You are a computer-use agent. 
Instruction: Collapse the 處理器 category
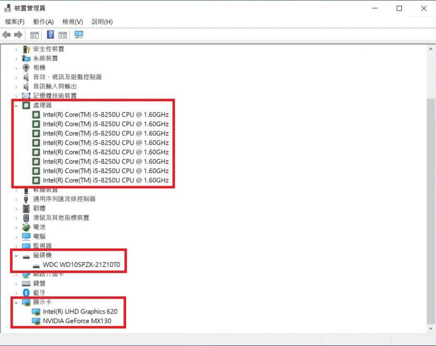coord(16,106)
